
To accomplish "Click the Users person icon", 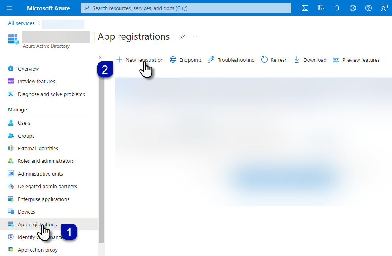I will pos(11,123).
